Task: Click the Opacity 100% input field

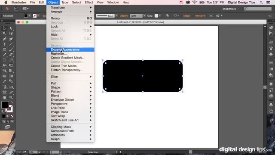Action: (x=136, y=16)
